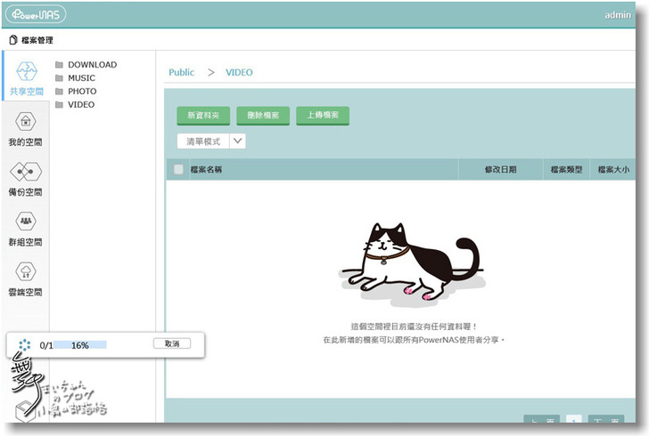Click VIDEO in the breadcrumb
Viewport: 649px width, 436px height.
pos(239,72)
